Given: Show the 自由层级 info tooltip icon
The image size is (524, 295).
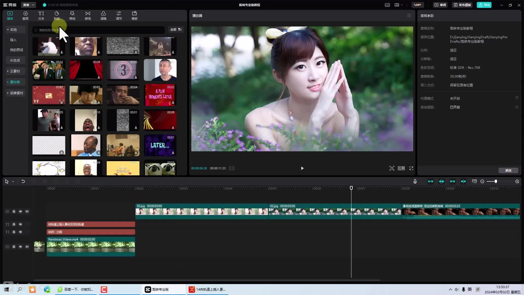Looking at the screenshot, I should tap(517, 107).
